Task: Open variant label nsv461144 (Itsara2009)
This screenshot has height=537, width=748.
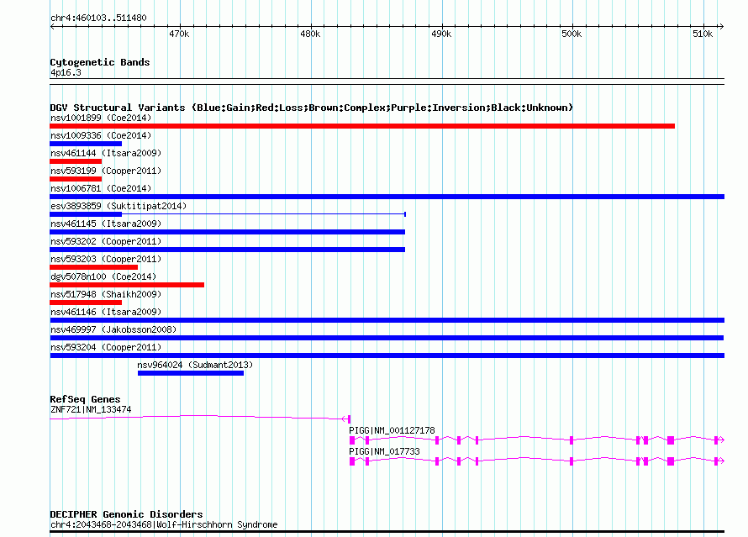Action: coord(106,153)
